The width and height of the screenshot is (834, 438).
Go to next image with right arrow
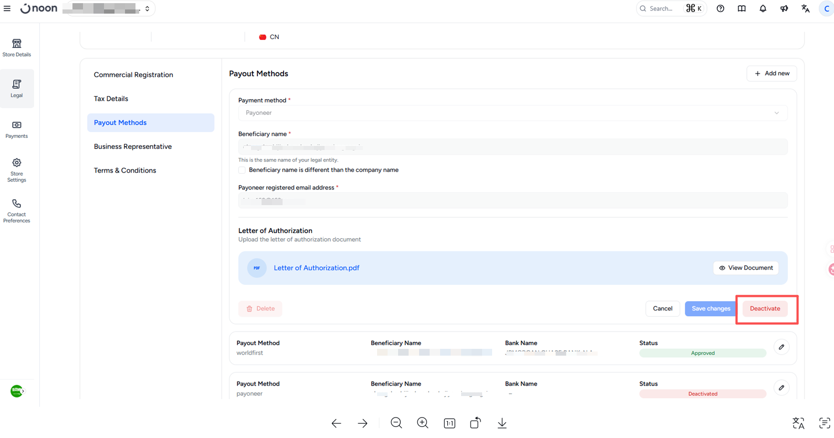tap(362, 423)
